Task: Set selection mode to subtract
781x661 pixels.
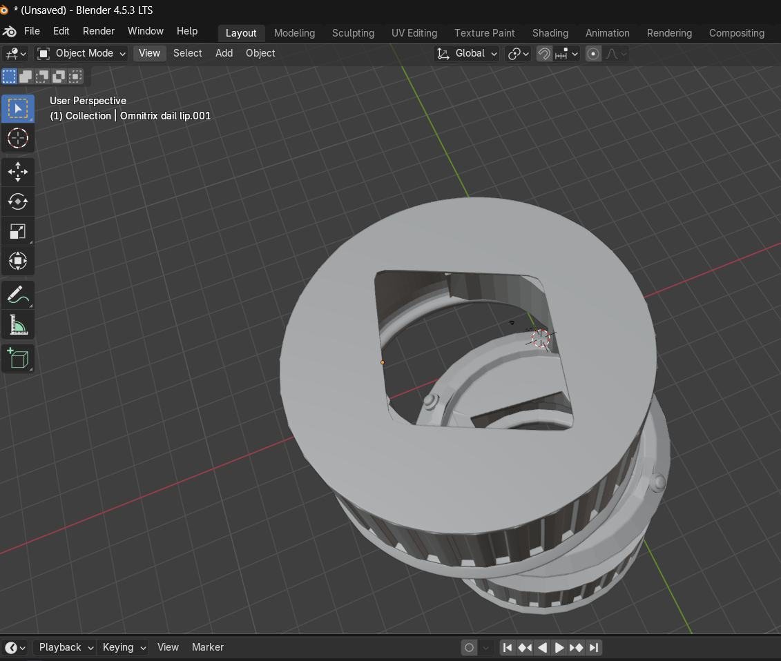Action: 42,76
